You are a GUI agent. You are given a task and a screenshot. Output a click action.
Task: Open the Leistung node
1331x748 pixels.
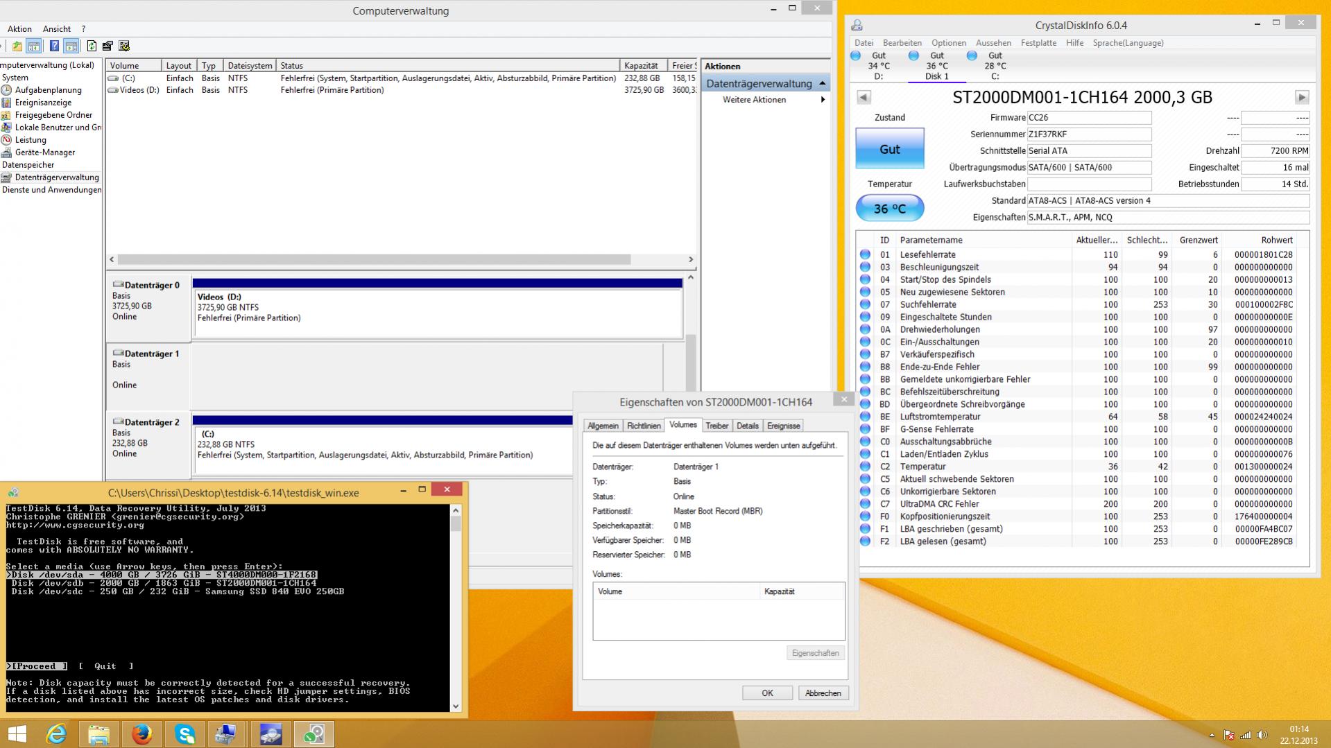click(x=31, y=140)
